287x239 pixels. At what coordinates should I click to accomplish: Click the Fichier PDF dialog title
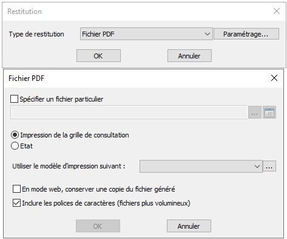[27, 78]
